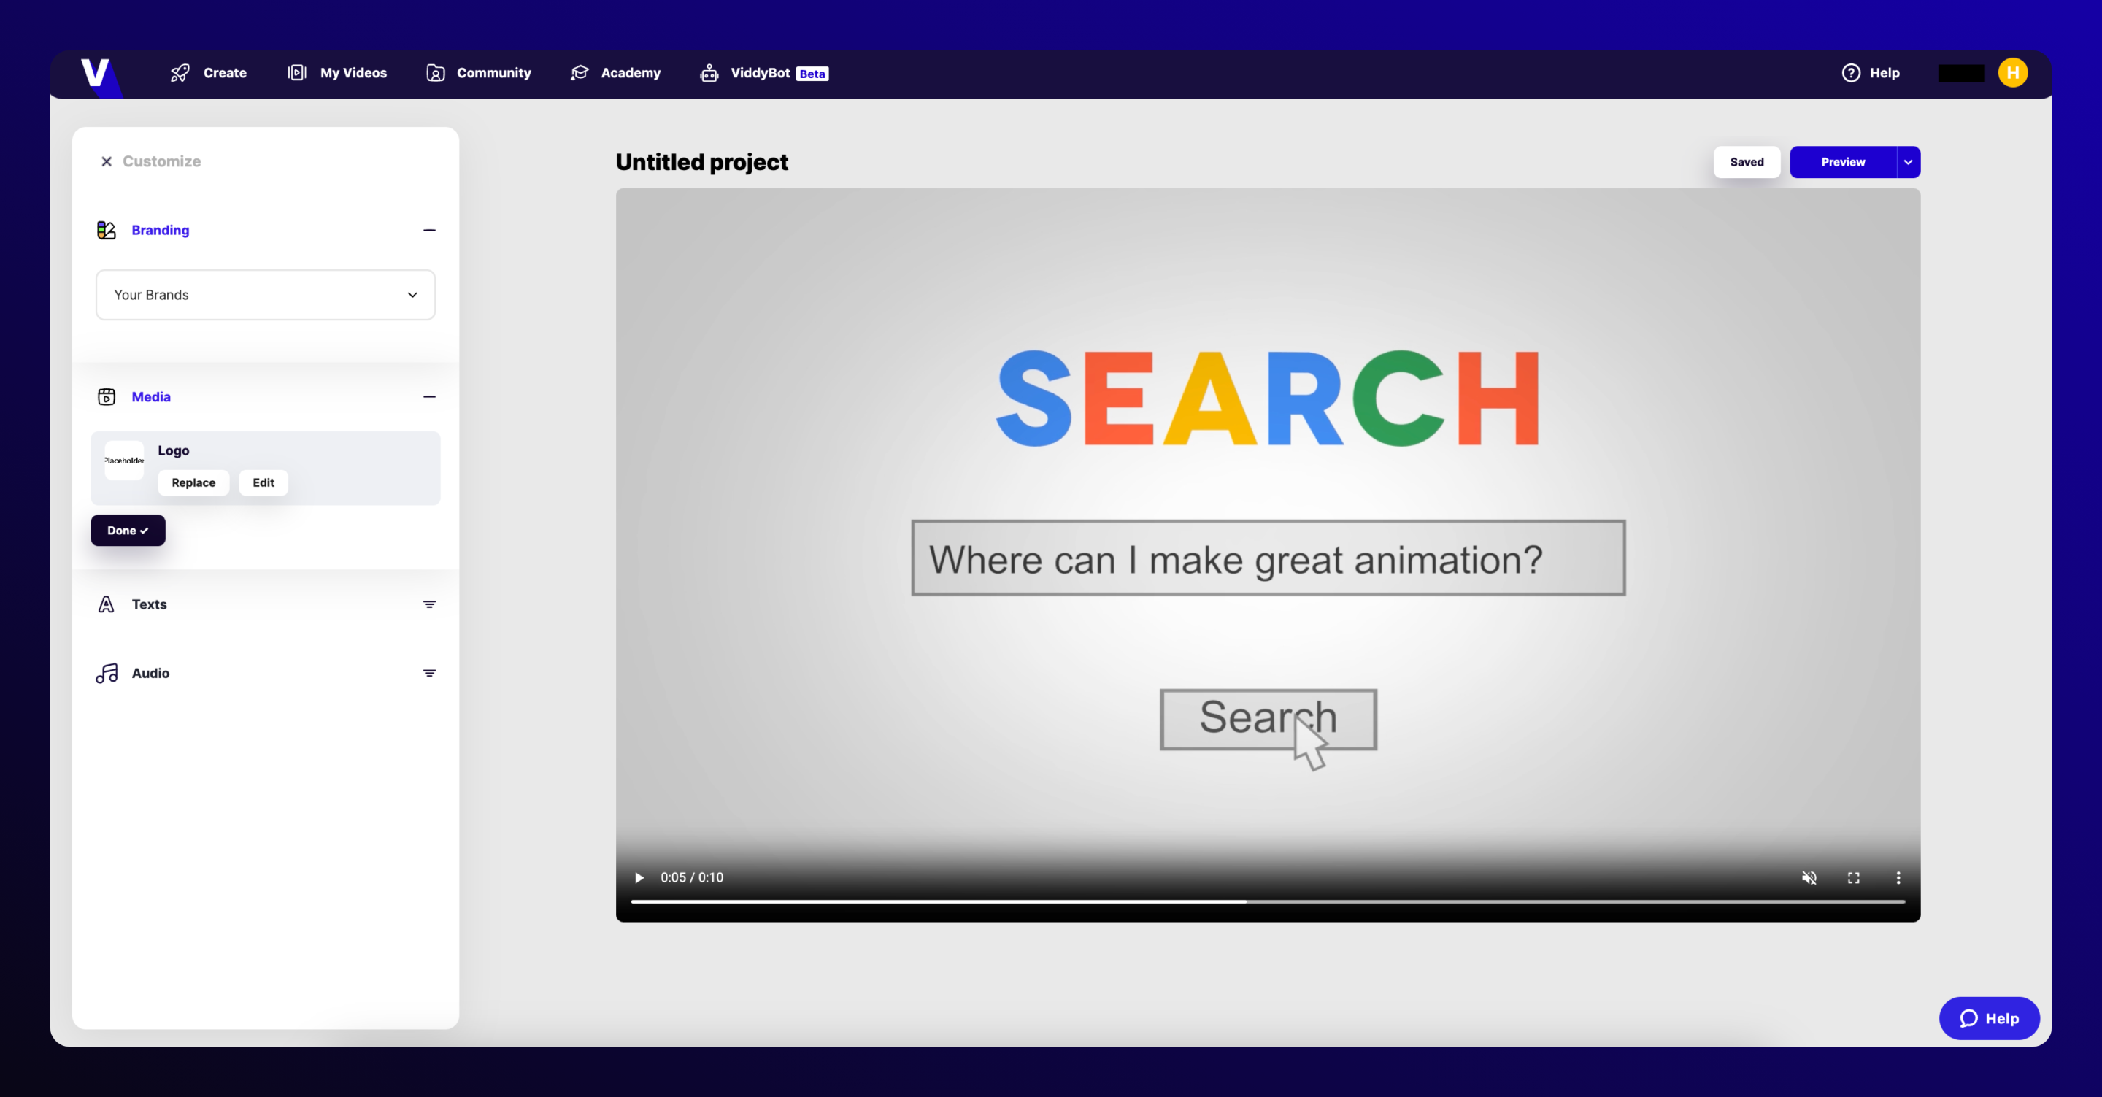Open the Your Brands dropdown

click(265, 295)
